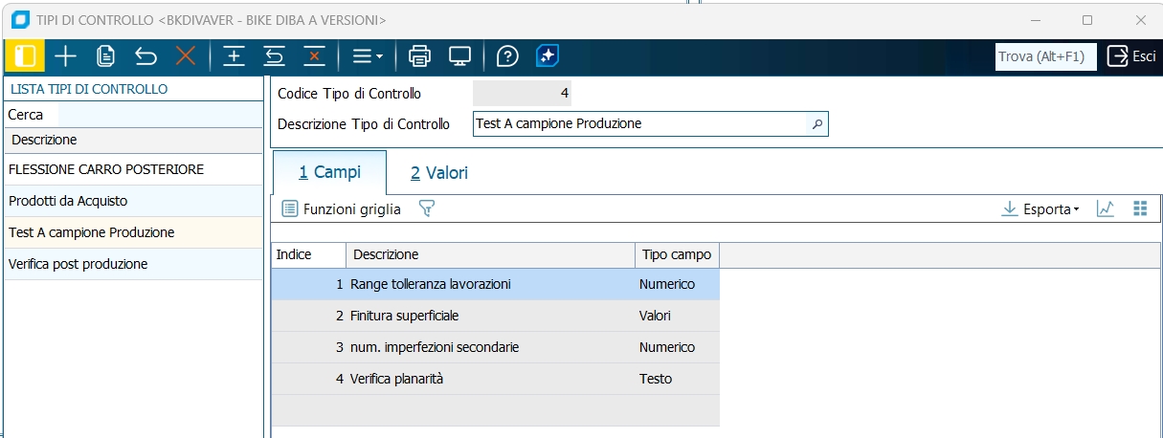Image resolution: width=1163 pixels, height=438 pixels.
Task: Open the help question mark icon
Action: click(x=507, y=56)
